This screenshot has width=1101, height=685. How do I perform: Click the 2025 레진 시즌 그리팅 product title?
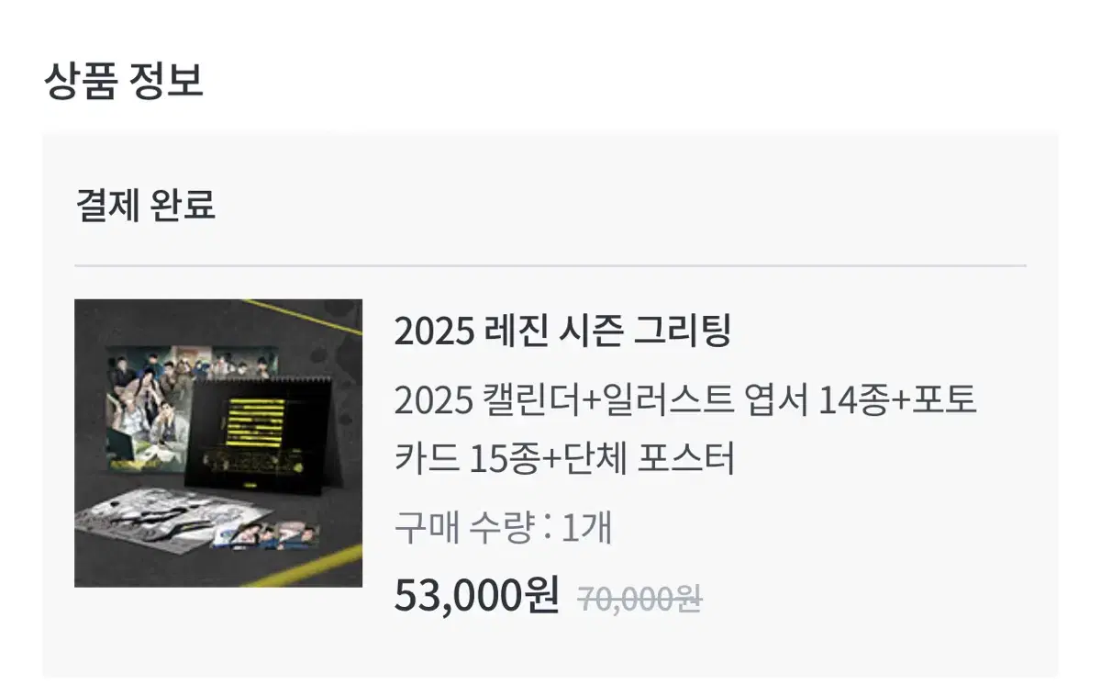pyautogui.click(x=562, y=331)
